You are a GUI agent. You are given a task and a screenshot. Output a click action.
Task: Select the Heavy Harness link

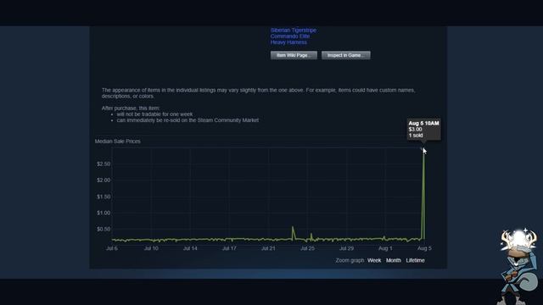point(288,42)
